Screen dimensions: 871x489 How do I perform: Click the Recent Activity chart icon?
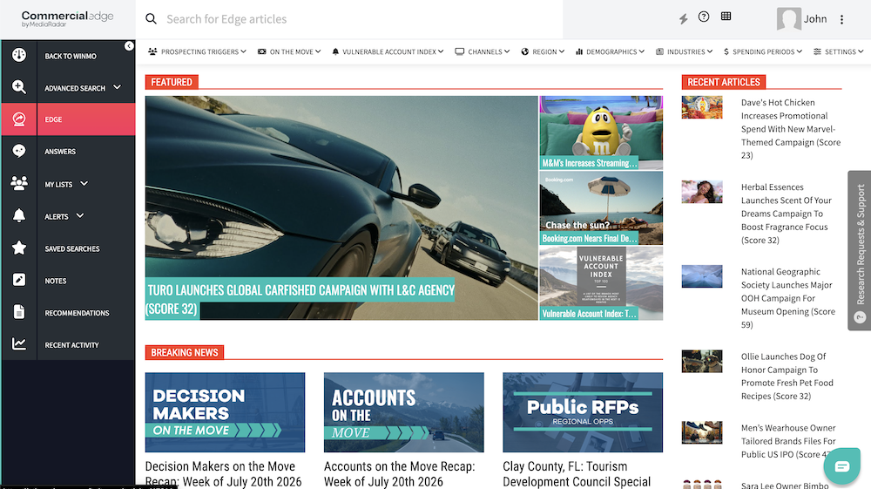click(x=19, y=344)
